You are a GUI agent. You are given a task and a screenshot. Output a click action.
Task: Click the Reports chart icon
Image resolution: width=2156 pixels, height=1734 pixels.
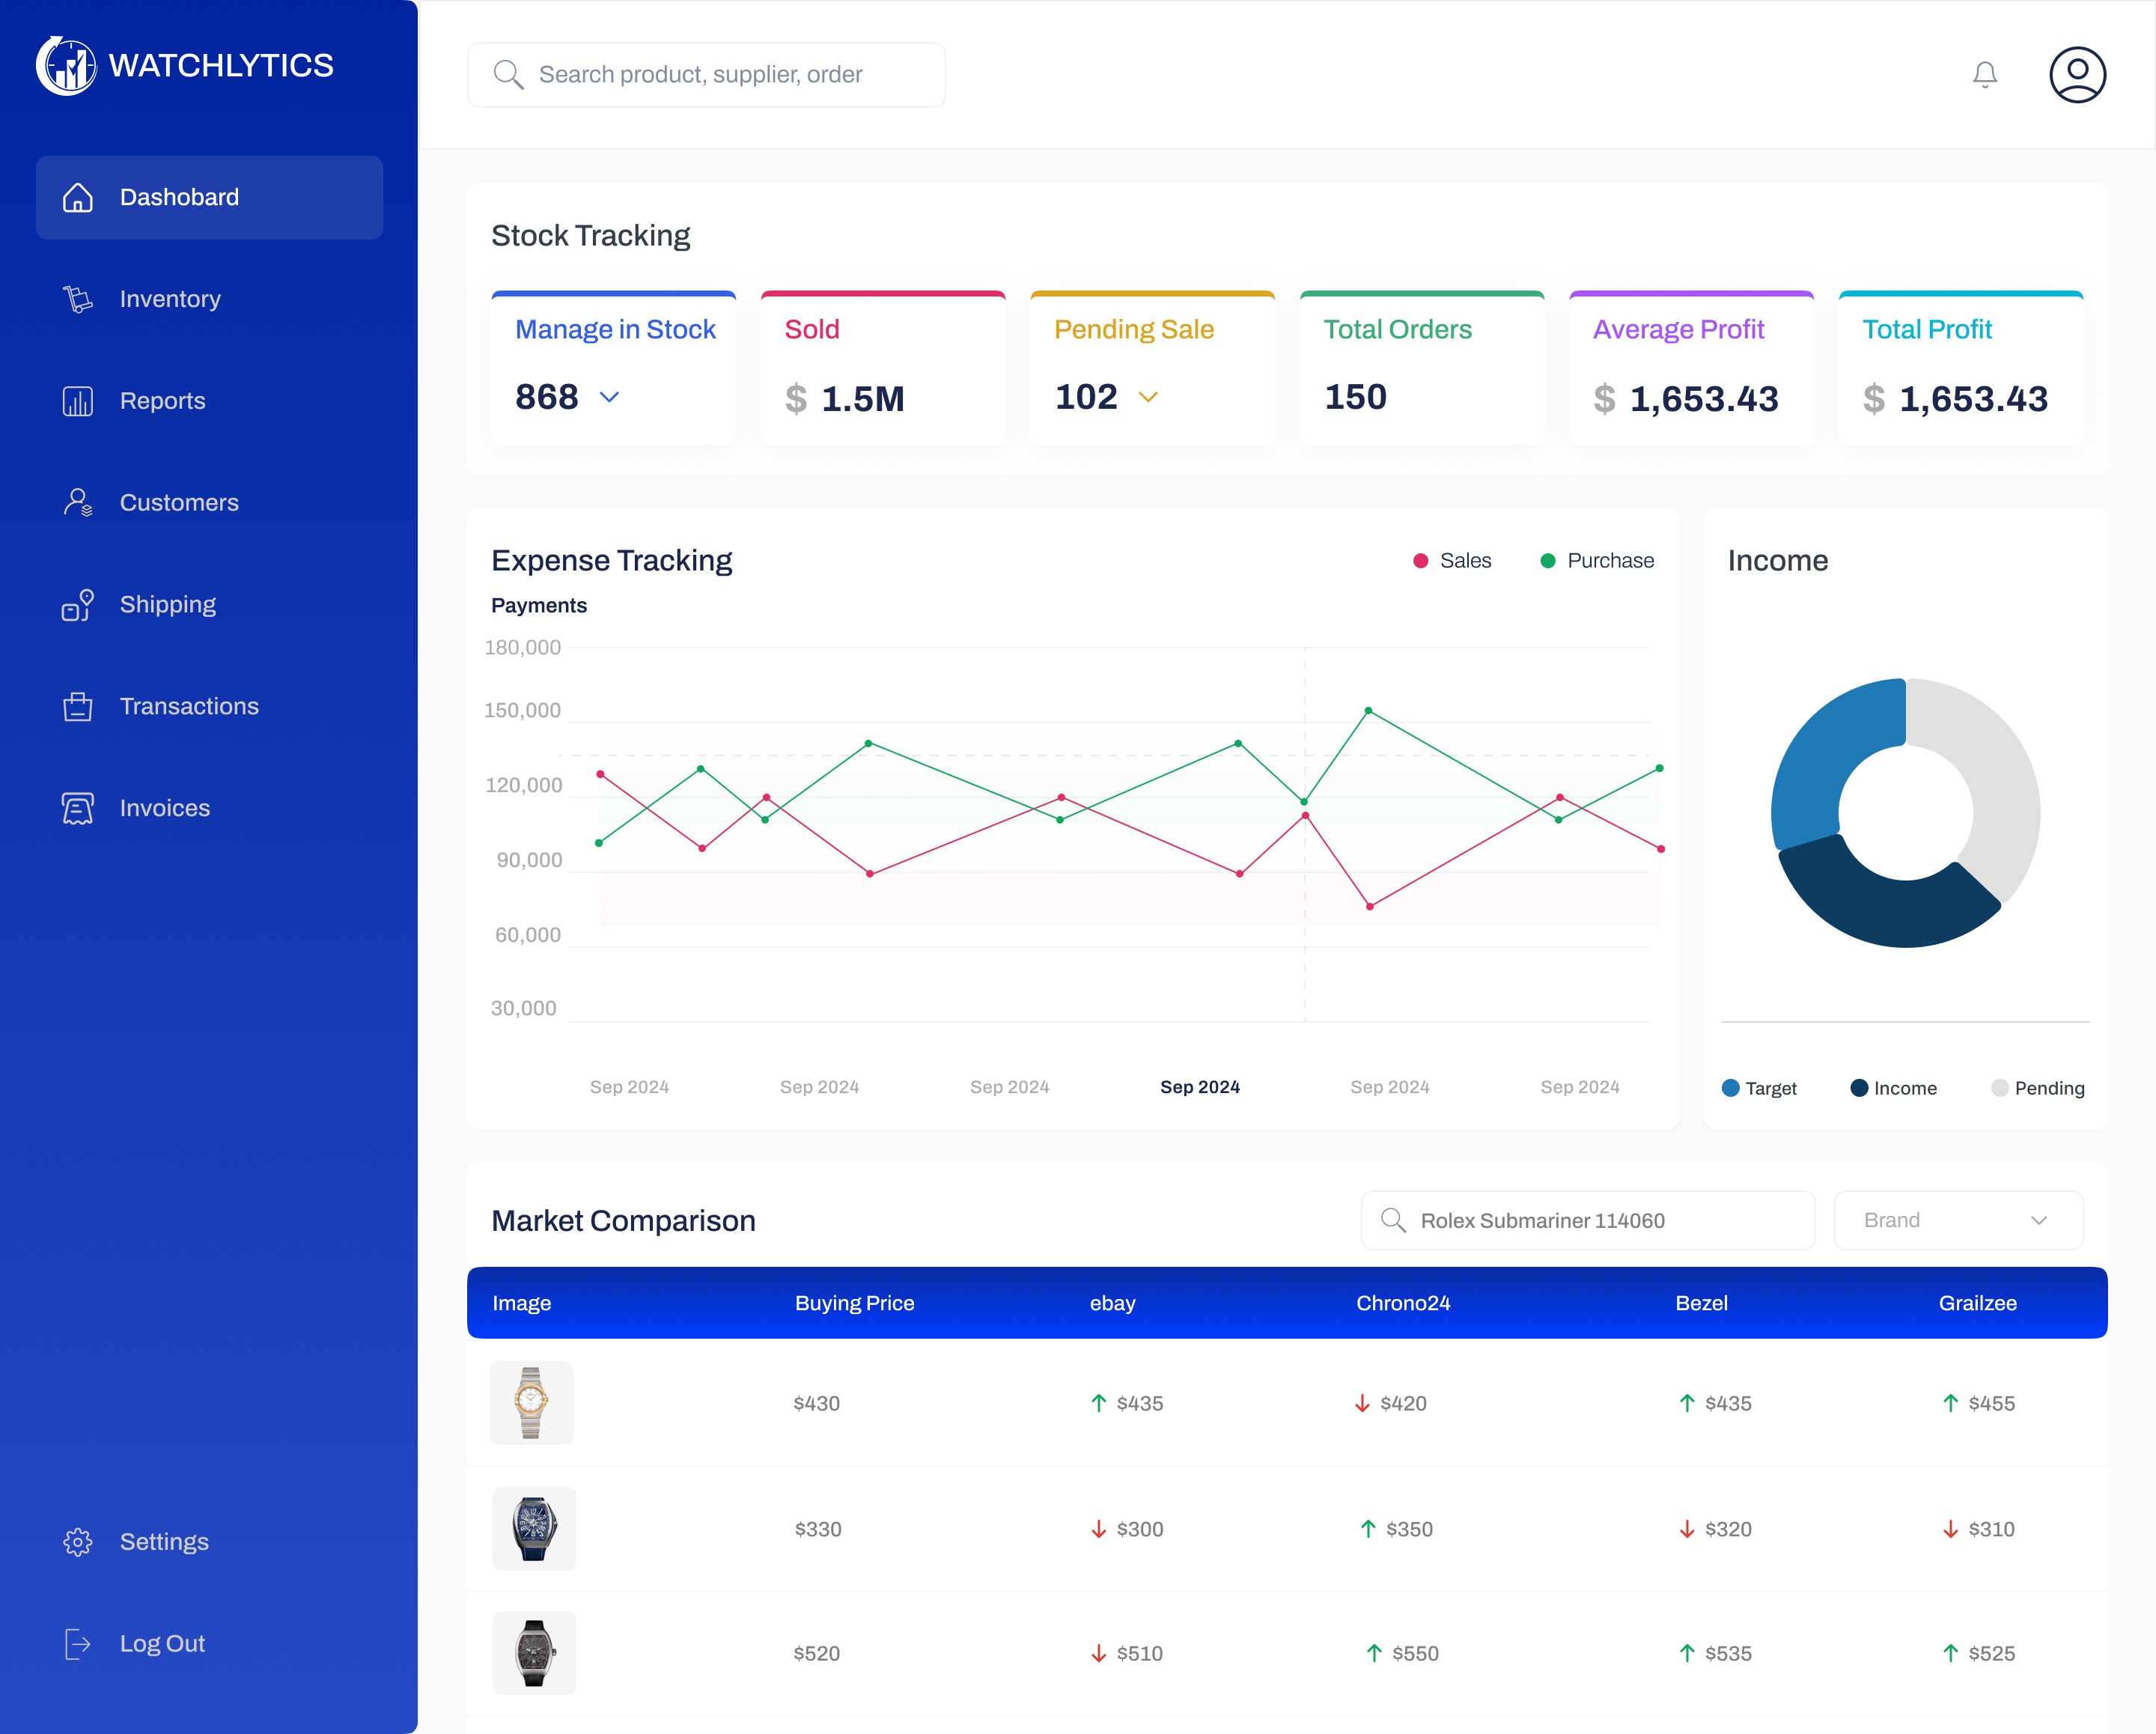tap(77, 401)
